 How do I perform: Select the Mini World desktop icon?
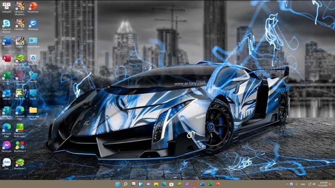click(20, 94)
